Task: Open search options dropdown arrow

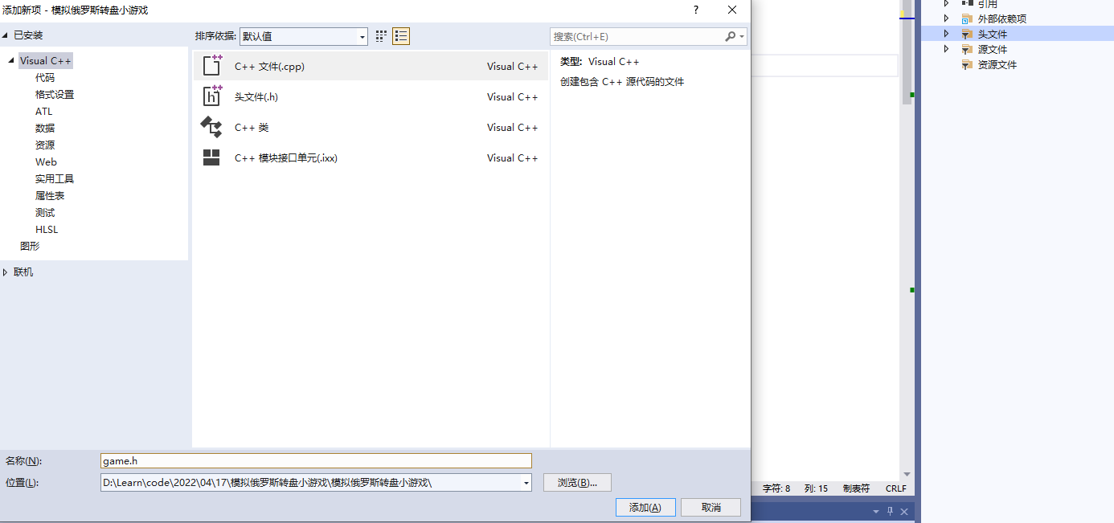Action: [x=741, y=36]
